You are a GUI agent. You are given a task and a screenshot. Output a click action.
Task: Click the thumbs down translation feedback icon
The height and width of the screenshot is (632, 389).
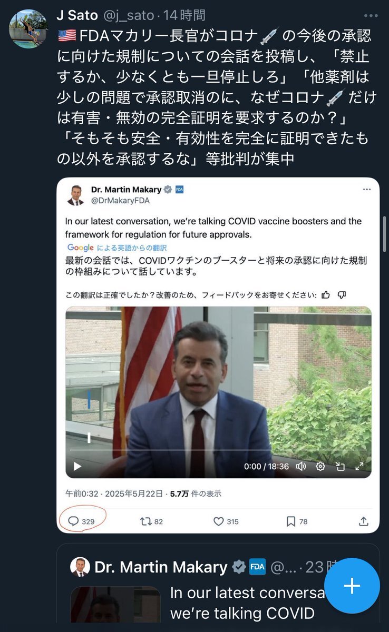tap(342, 294)
